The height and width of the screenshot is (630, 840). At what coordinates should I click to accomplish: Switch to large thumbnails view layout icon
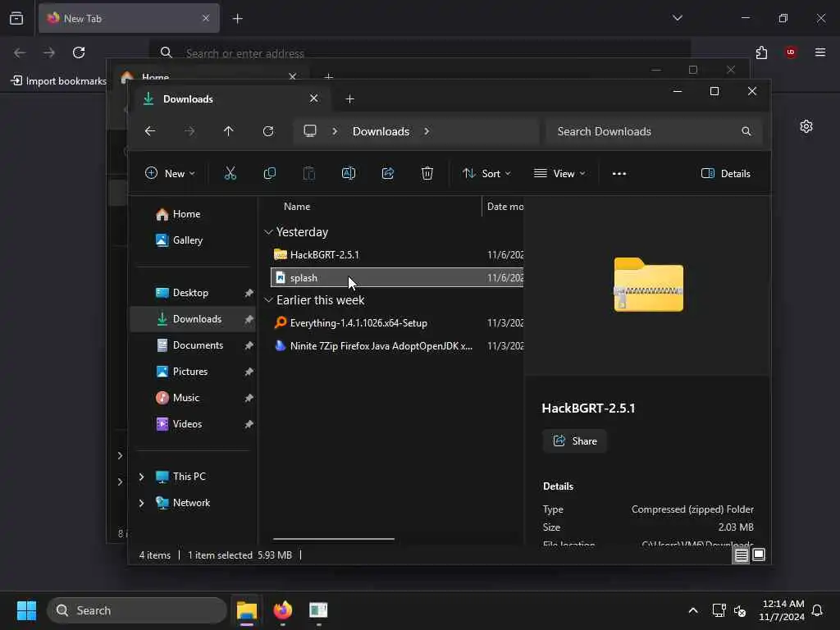click(759, 555)
